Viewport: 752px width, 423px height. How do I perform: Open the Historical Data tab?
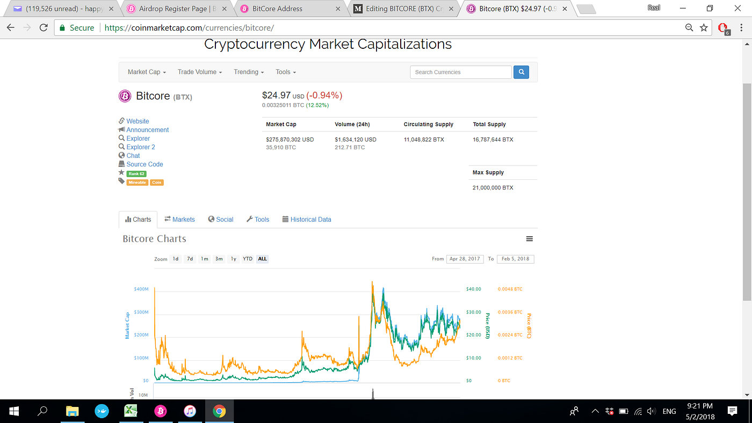click(307, 220)
